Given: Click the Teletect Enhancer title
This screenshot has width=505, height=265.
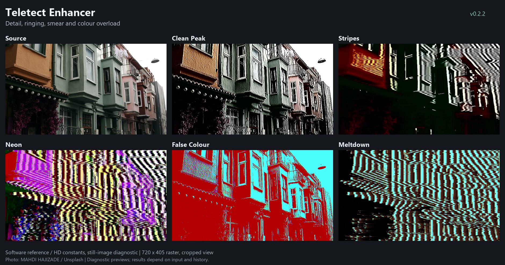Looking at the screenshot, I should click(50, 13).
